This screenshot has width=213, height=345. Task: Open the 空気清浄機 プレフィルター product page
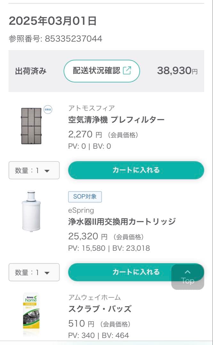(117, 119)
